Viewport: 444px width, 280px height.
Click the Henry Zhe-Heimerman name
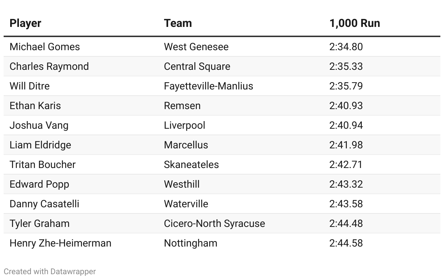tap(60, 243)
